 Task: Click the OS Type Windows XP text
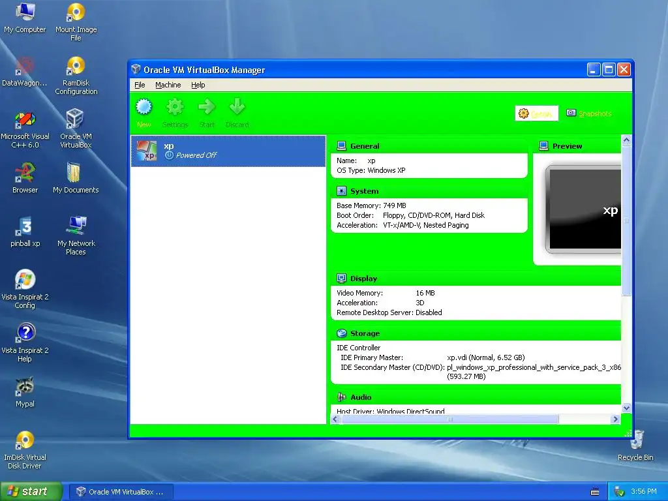tap(371, 170)
